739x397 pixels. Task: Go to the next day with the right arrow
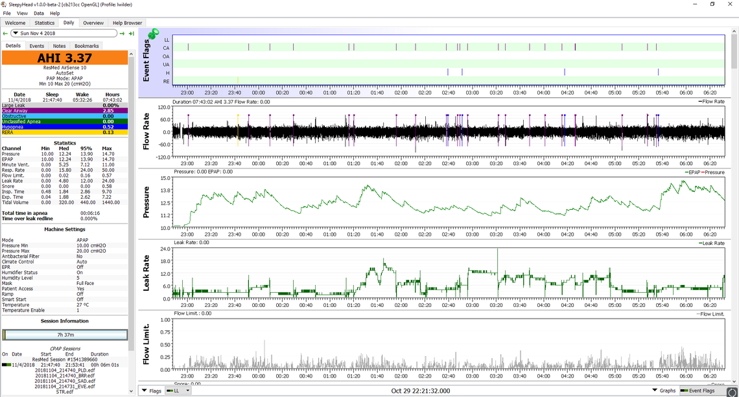tap(123, 33)
